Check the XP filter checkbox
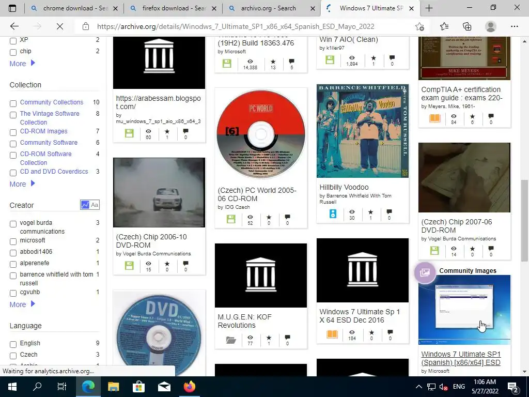529x397 pixels. pyautogui.click(x=13, y=41)
